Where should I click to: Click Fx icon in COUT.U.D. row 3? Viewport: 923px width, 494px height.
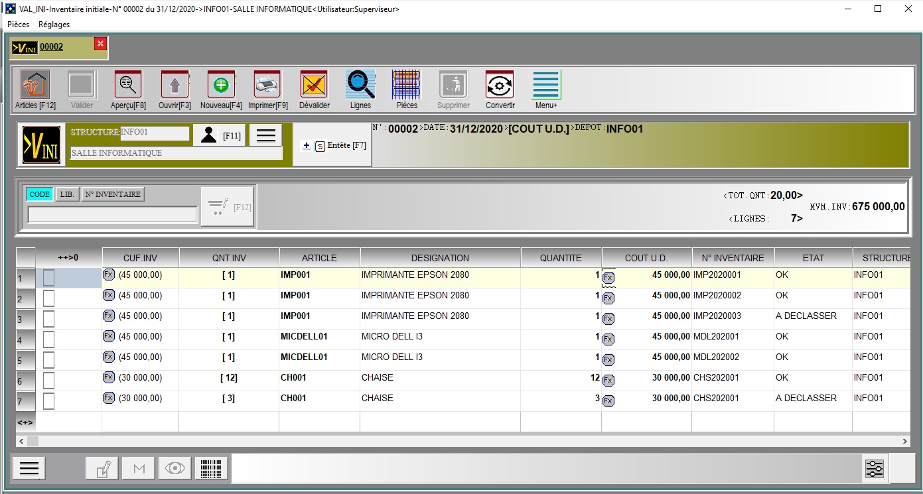point(608,319)
